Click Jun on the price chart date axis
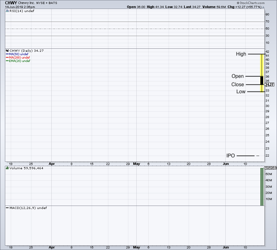Image resolution: width=277 pixels, height=250 pixels. pyautogui.click(x=226, y=164)
